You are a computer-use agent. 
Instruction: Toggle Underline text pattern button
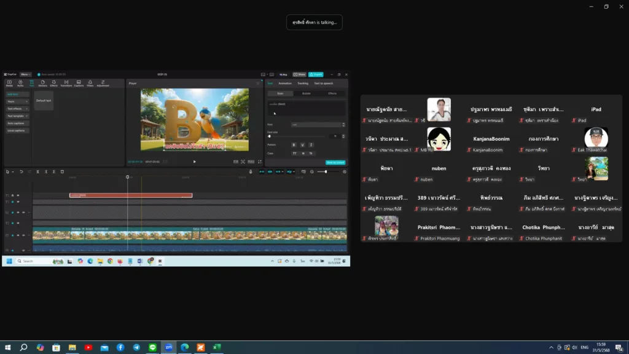[302, 144]
